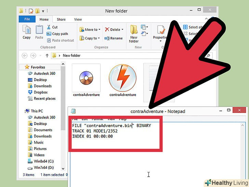Switch to the Home ribbon tab
This screenshot has height=187, width=249.
(x=44, y=20)
